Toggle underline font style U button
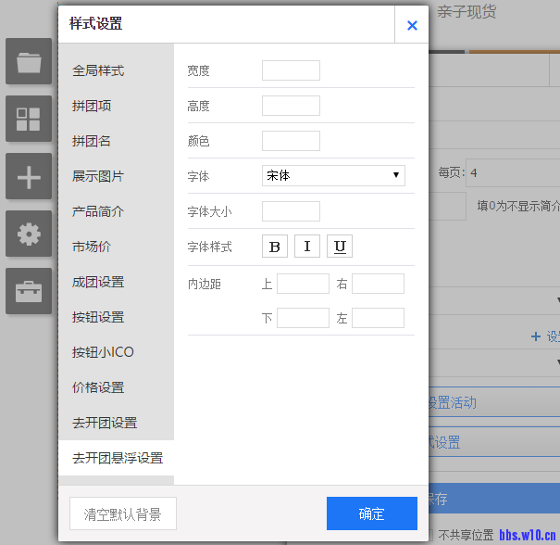Image resolution: width=560 pixels, height=545 pixels. [340, 247]
